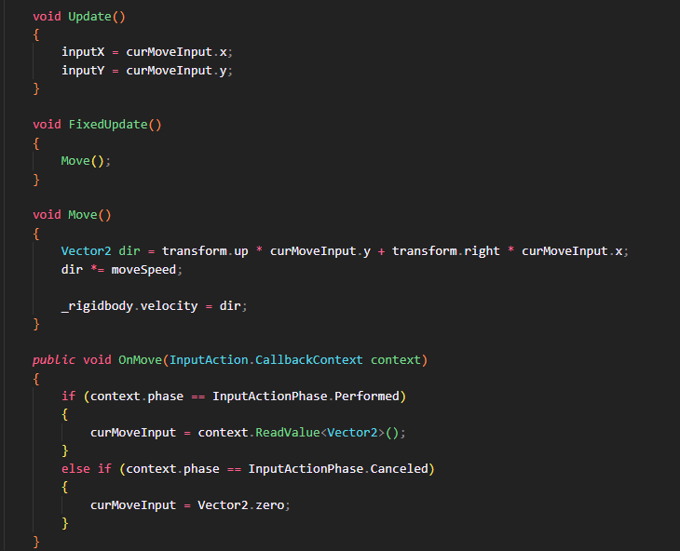The image size is (680, 551).
Task: Click curMoveInput before ReadValue assignment
Action: coord(133,433)
